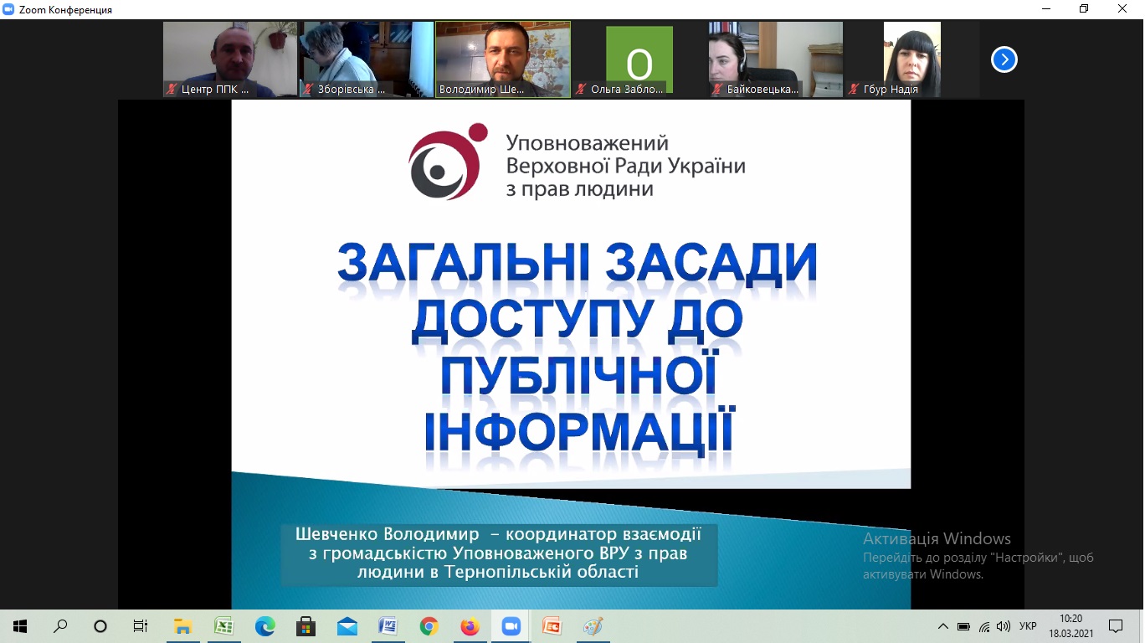1145x643 pixels.
Task: Open the Paint app in taskbar
Action: 593,626
